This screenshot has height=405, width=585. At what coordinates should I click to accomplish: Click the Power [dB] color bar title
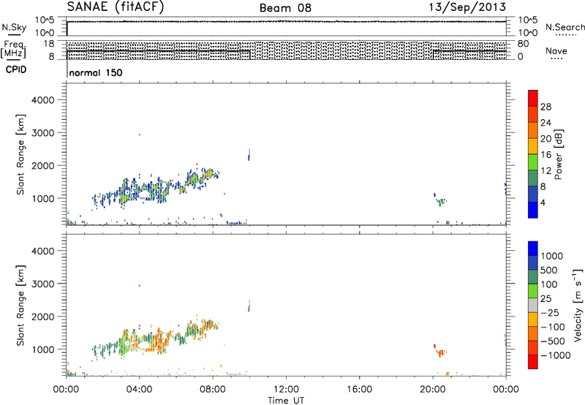[x=558, y=154]
